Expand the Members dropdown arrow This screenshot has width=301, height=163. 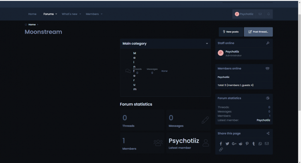(102, 14)
